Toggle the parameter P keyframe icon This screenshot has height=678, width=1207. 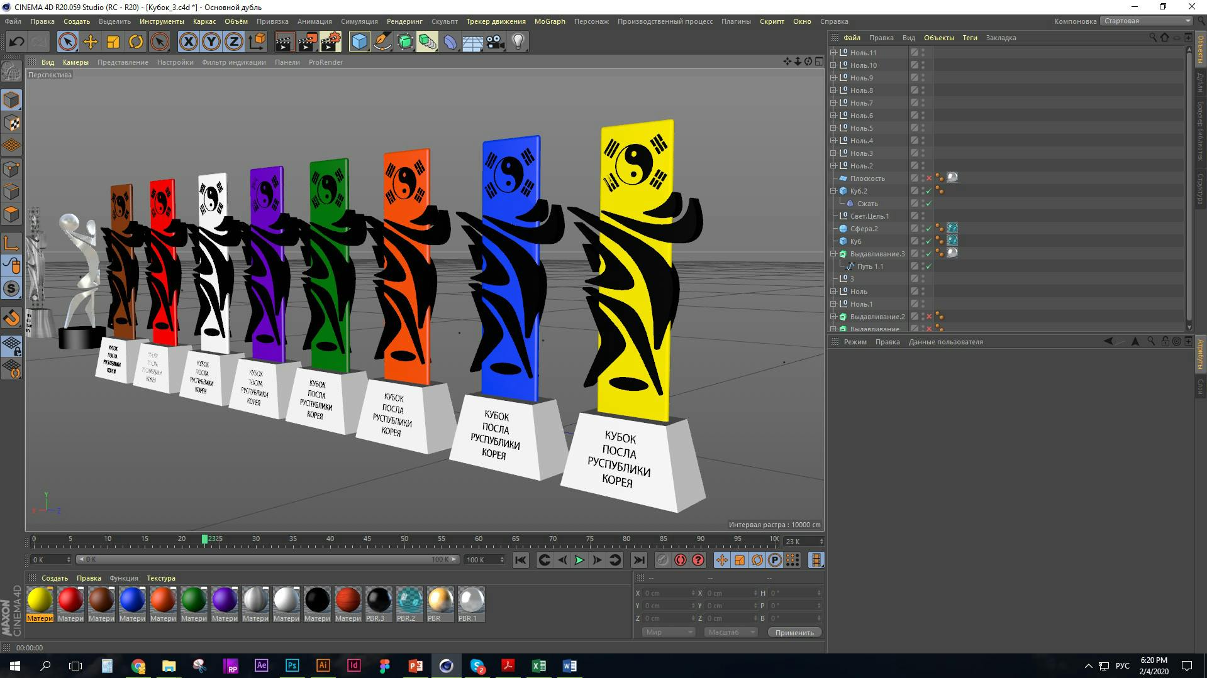(x=775, y=560)
